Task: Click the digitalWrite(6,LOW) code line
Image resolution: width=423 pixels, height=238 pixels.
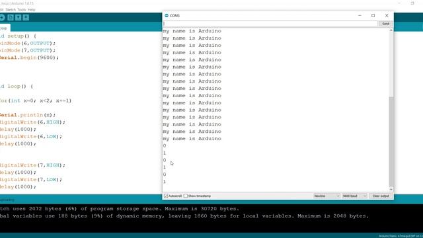Action: (31, 137)
